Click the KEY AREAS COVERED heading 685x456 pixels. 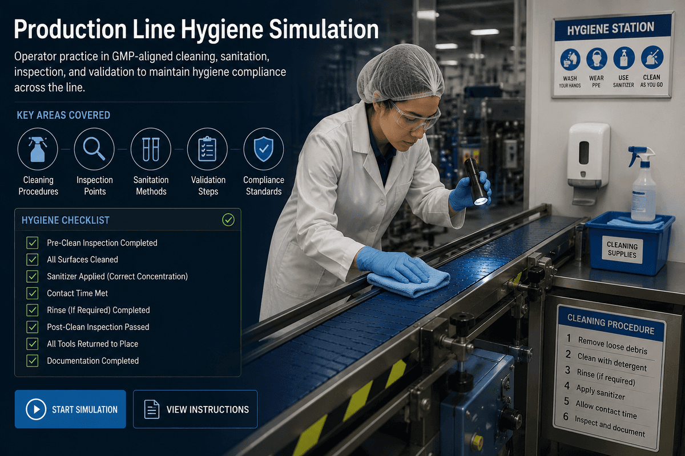tap(63, 115)
